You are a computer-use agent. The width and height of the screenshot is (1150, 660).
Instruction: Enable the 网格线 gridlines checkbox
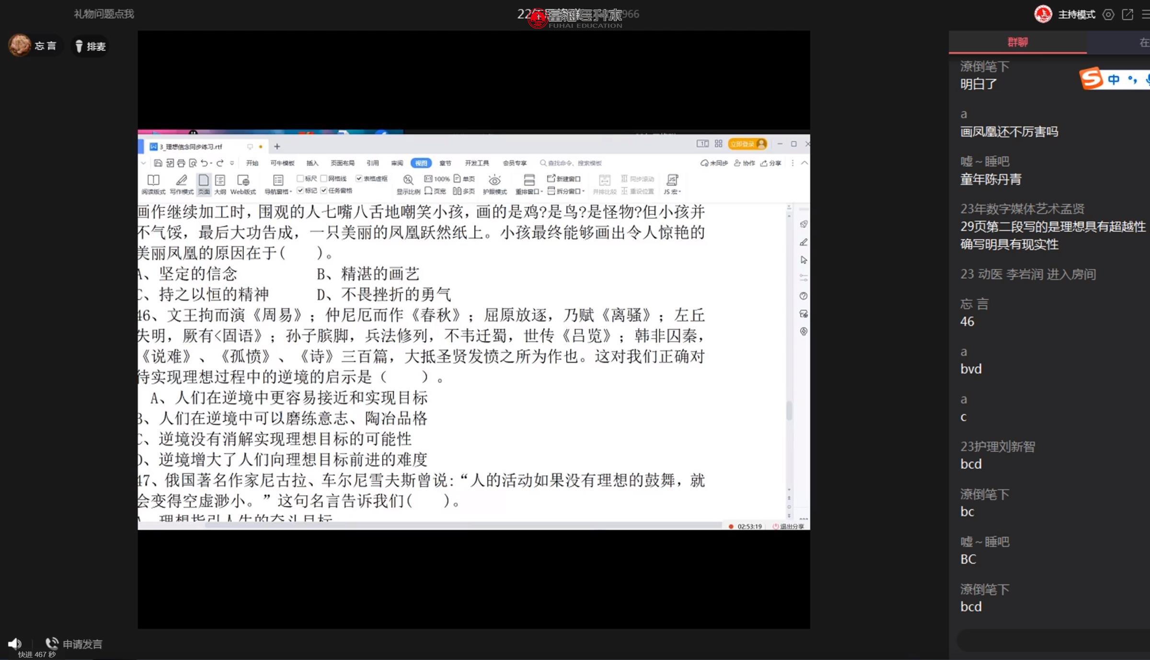[323, 178]
